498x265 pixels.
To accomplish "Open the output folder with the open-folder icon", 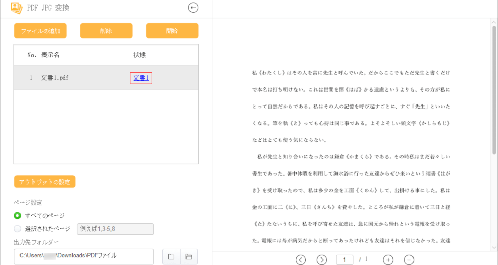I will pyautogui.click(x=189, y=256).
